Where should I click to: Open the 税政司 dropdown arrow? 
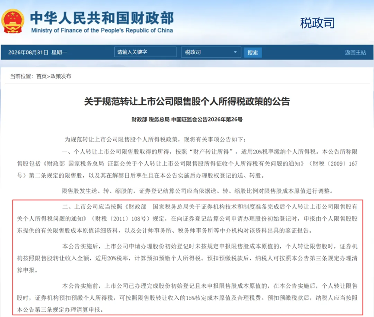(x=235, y=52)
